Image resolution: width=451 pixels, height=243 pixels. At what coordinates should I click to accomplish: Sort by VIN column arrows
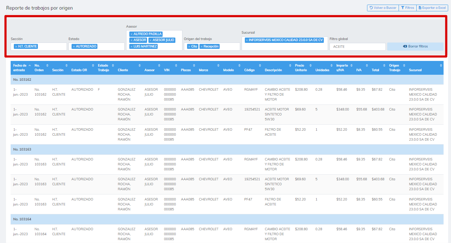pos(176,66)
